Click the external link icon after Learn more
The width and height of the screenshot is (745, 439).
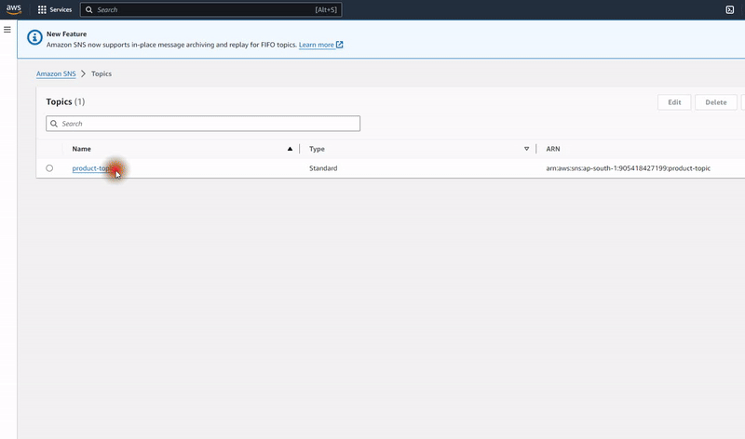pyautogui.click(x=340, y=45)
